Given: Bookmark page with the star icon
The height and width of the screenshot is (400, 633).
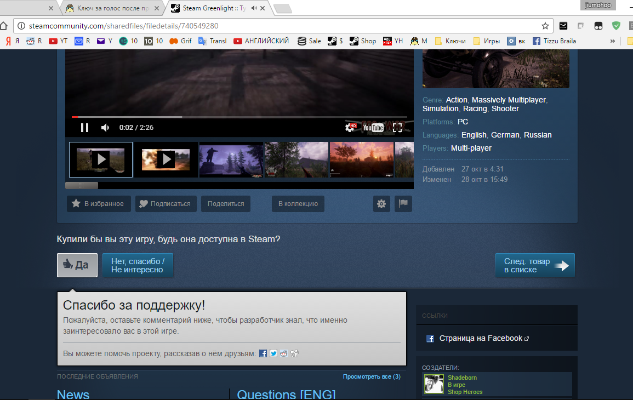Looking at the screenshot, I should tap(545, 26).
